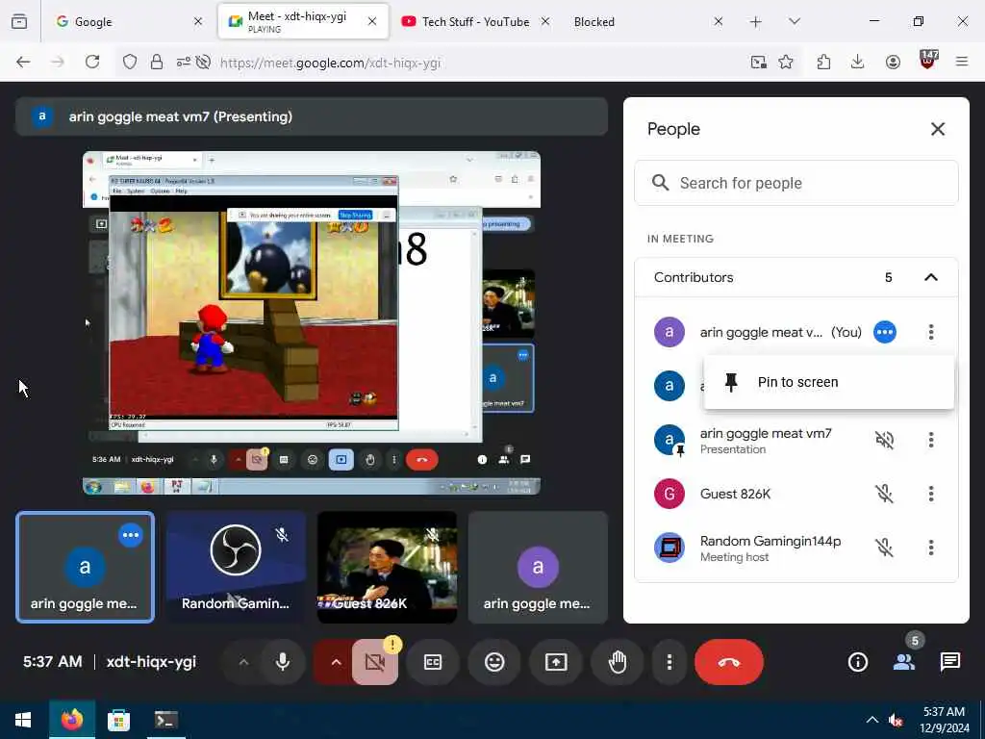Collapse the Contributors list chevron
The height and width of the screenshot is (739, 985).
coord(931,277)
